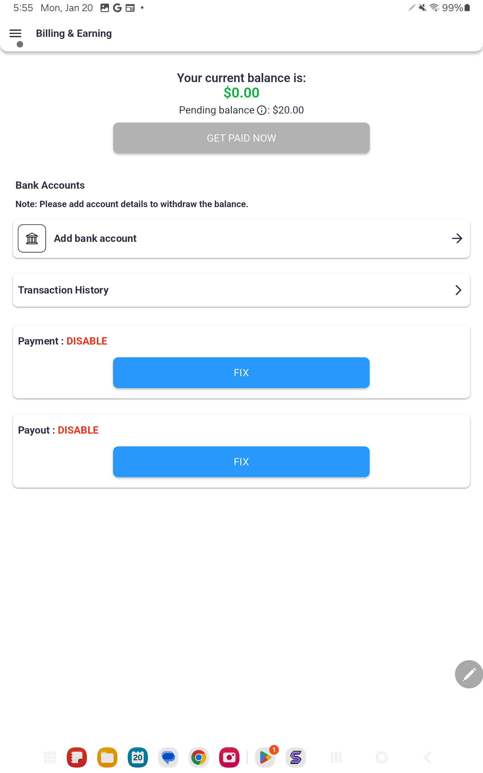The image size is (483, 773).
Task: Click the bank building icon
Action: coord(32,239)
